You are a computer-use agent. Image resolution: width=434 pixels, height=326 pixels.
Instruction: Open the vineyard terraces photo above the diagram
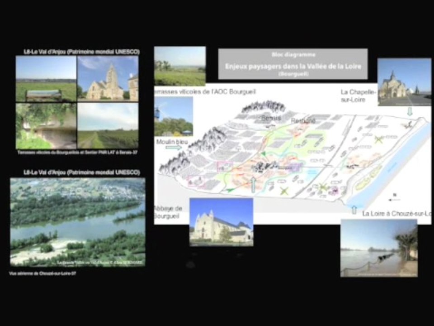pos(180,66)
